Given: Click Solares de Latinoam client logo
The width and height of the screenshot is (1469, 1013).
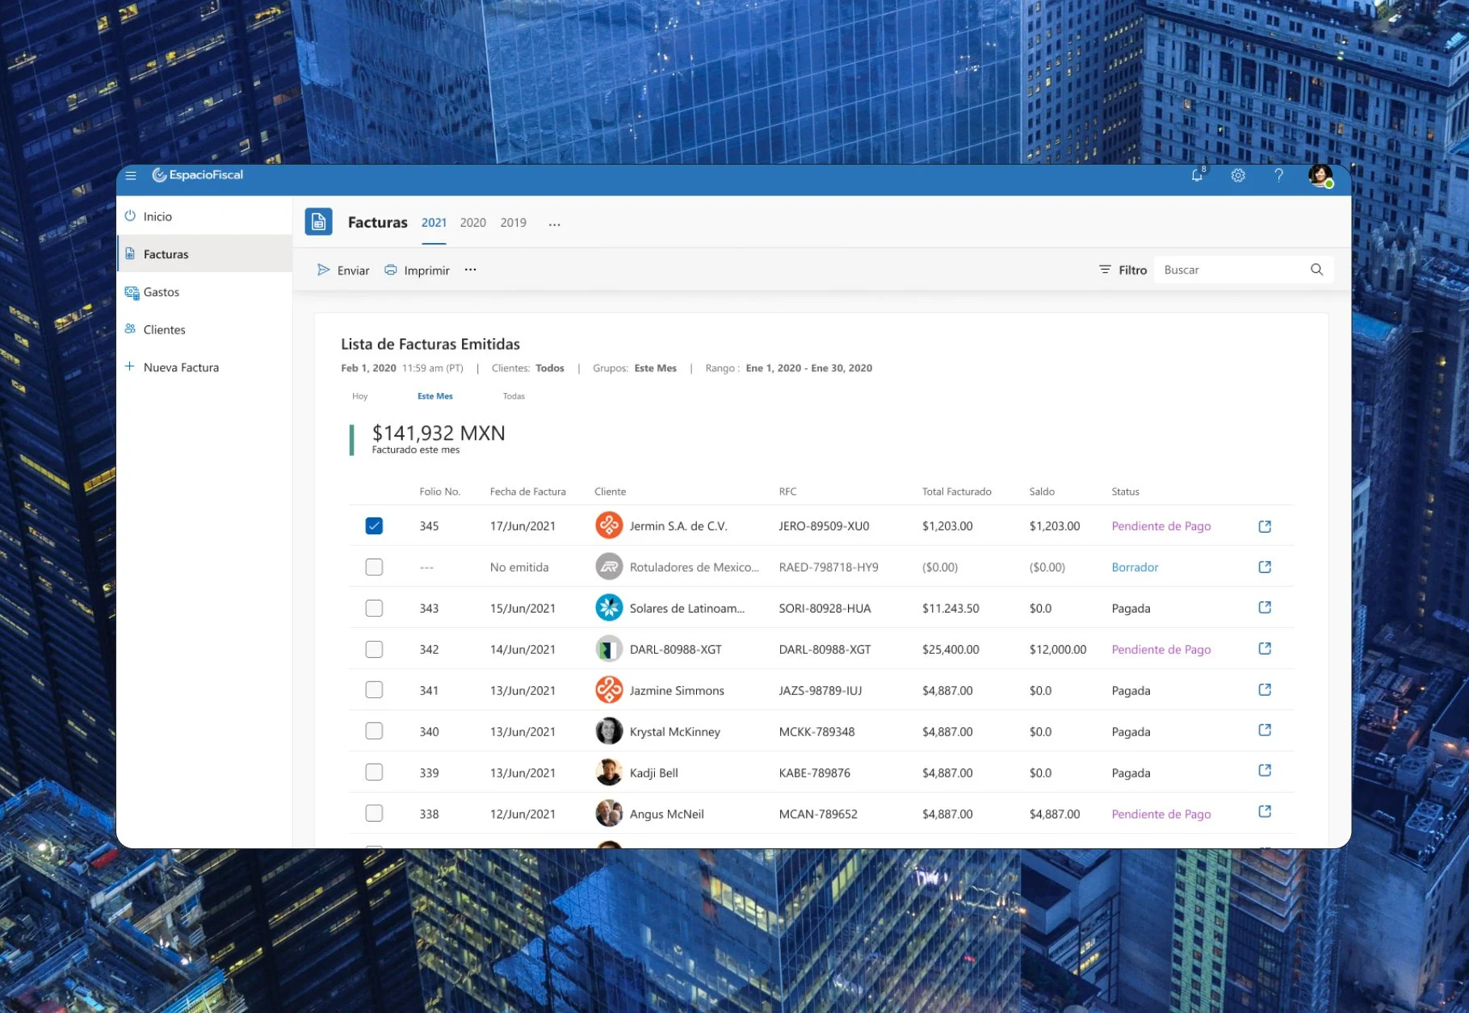Looking at the screenshot, I should point(609,608).
